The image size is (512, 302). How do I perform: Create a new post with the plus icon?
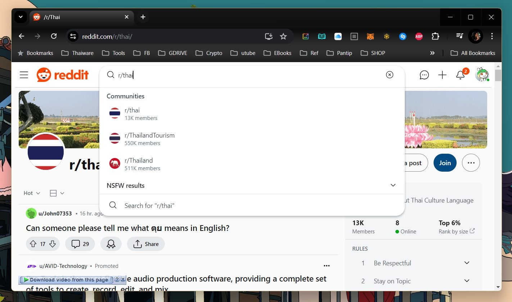(x=442, y=75)
